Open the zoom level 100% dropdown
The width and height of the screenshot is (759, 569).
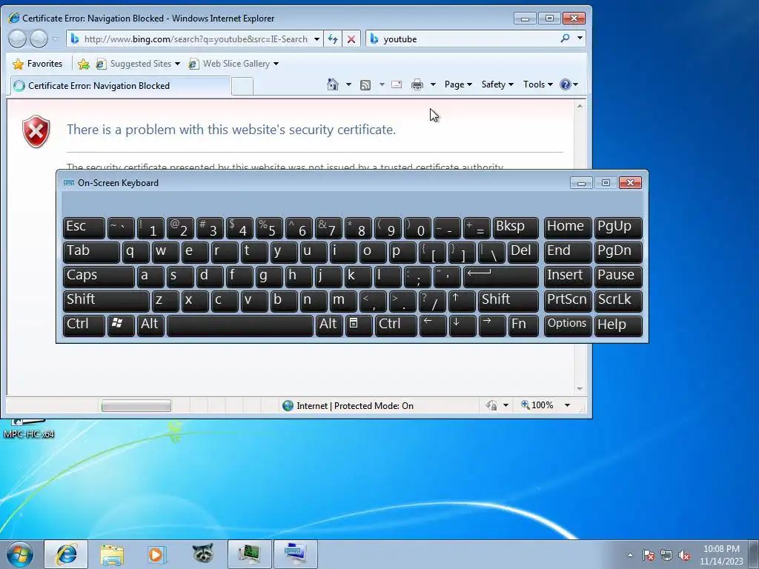click(x=567, y=405)
